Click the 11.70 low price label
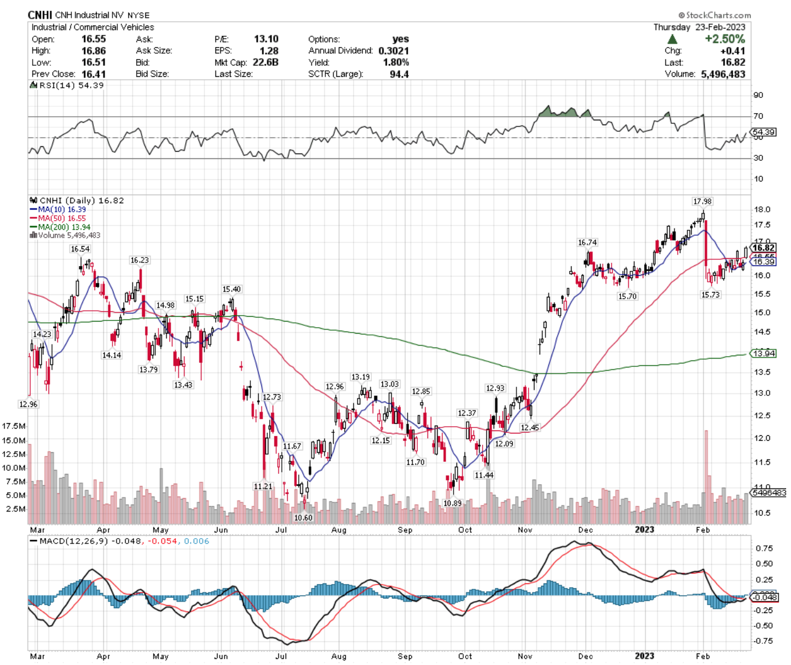 415,462
